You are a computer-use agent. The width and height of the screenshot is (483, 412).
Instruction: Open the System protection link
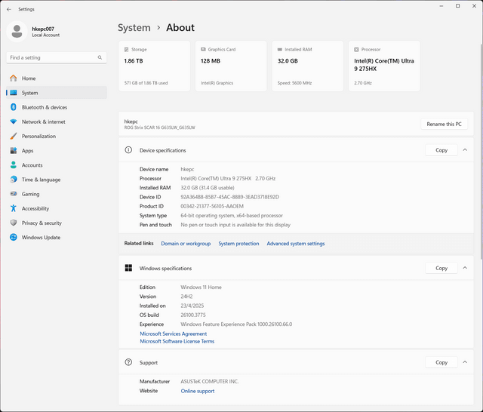pyautogui.click(x=238, y=244)
